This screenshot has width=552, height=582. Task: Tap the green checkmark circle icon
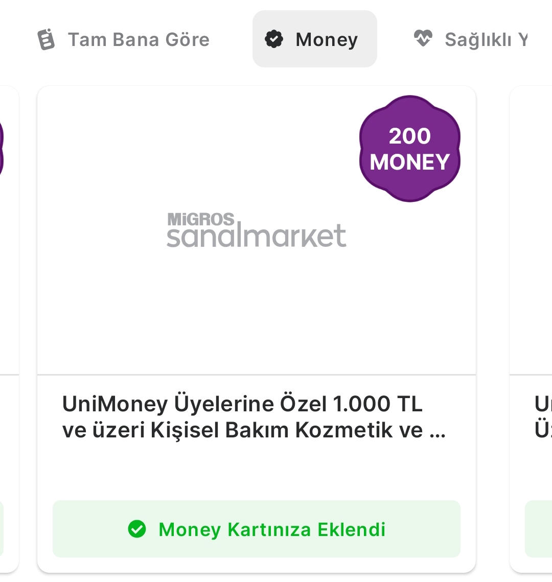point(137,529)
